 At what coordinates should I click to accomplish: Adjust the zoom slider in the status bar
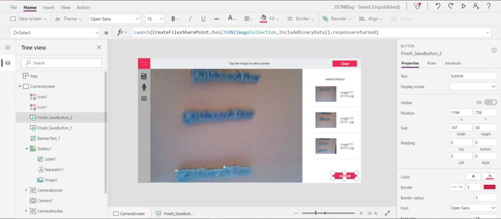point(328,213)
